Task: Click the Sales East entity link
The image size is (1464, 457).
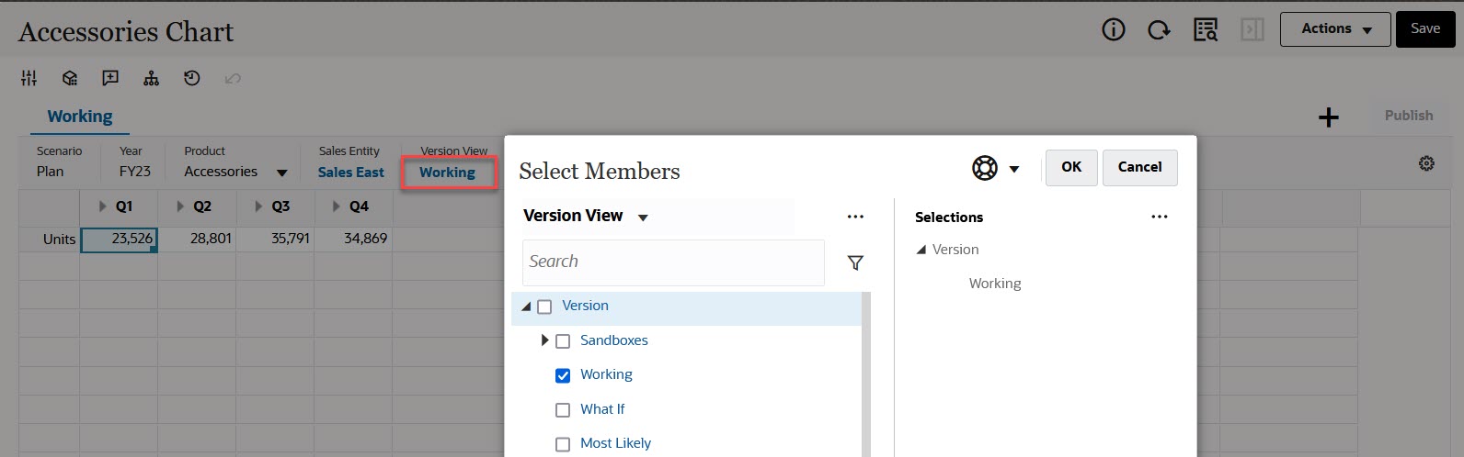Action: click(350, 173)
